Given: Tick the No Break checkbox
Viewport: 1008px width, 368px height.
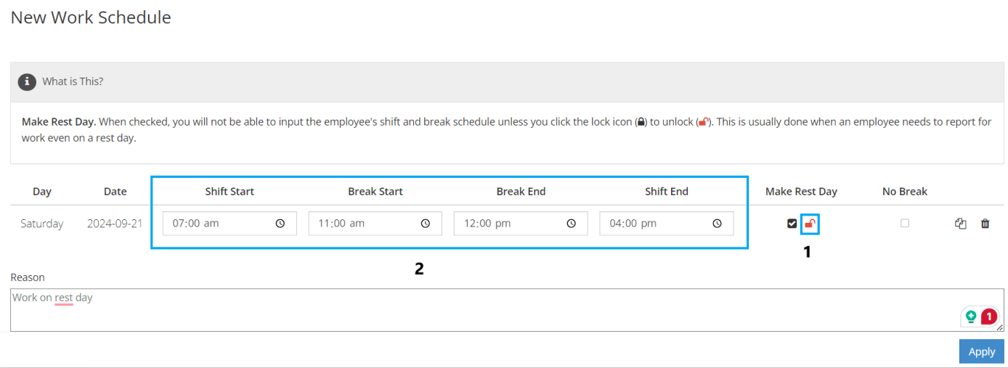Looking at the screenshot, I should point(904,224).
